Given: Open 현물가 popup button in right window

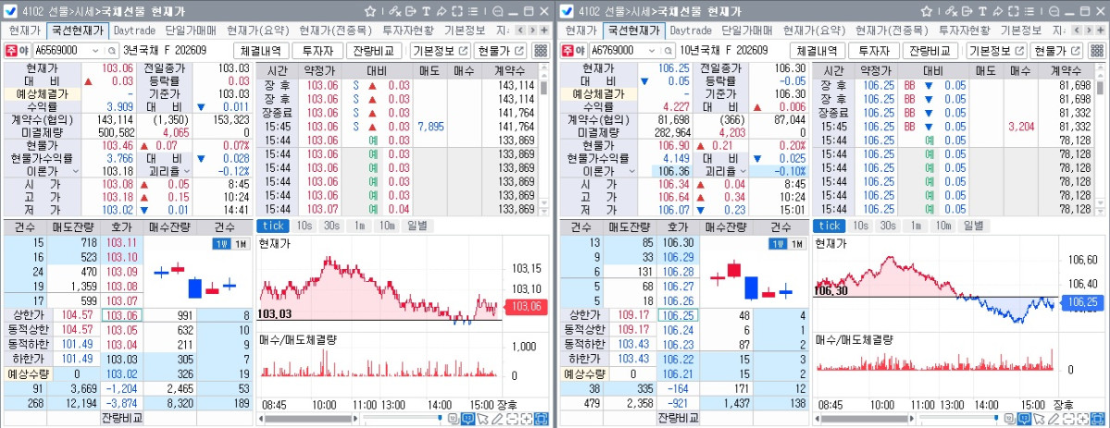Looking at the screenshot, I should coord(1057,51).
